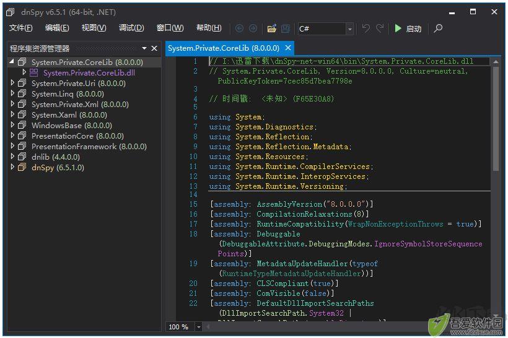508x338 pixels.
Task: Click the PresentationCore assembly icon
Action: (22, 136)
